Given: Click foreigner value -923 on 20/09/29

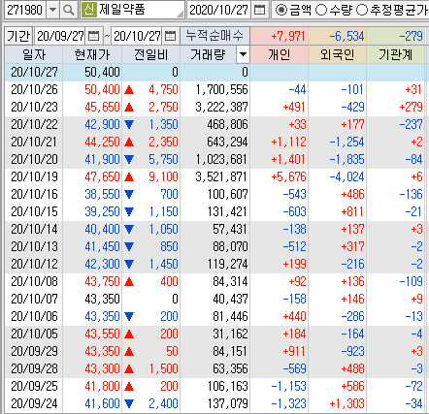Looking at the screenshot, I should 352,351.
